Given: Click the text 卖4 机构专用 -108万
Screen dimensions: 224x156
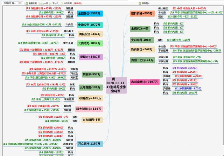Looking at the screenshot, I should (x=178, y=40).
